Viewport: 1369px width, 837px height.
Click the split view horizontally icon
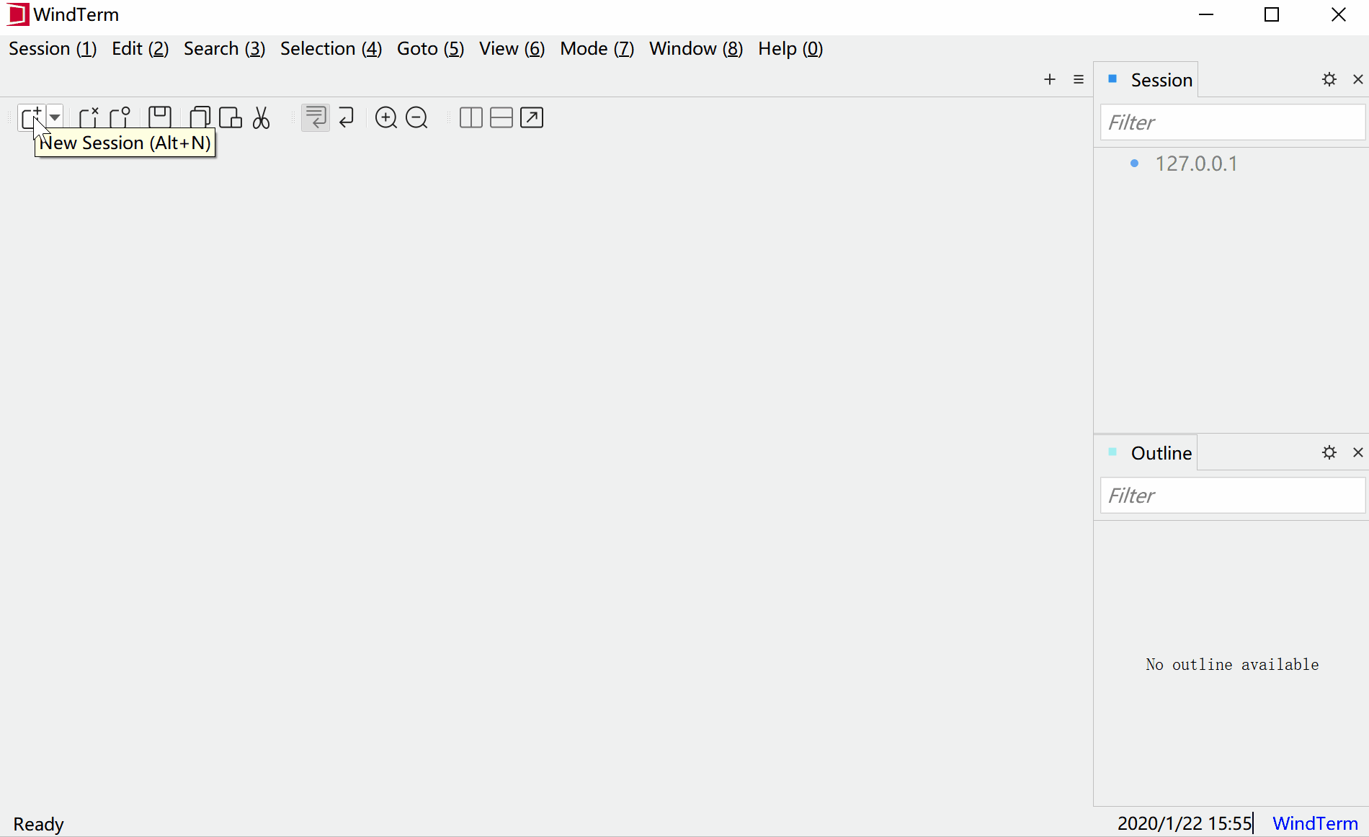click(501, 117)
